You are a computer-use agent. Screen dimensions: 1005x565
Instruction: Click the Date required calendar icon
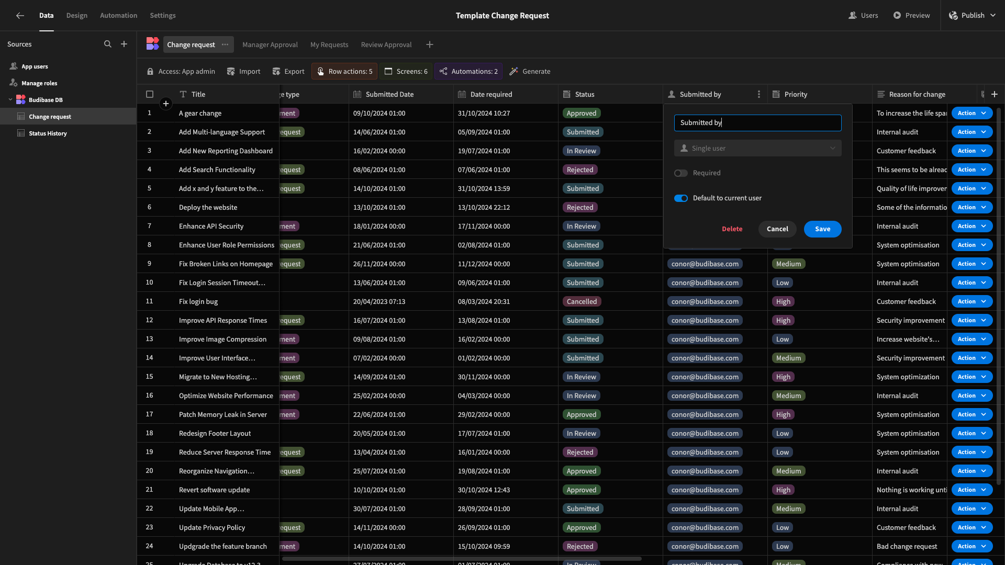(462, 94)
